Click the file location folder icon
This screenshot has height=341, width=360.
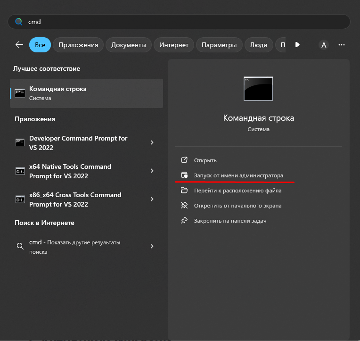coord(184,190)
